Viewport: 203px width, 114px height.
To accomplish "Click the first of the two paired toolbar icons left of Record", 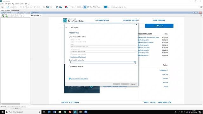I will click(x=57, y=7).
